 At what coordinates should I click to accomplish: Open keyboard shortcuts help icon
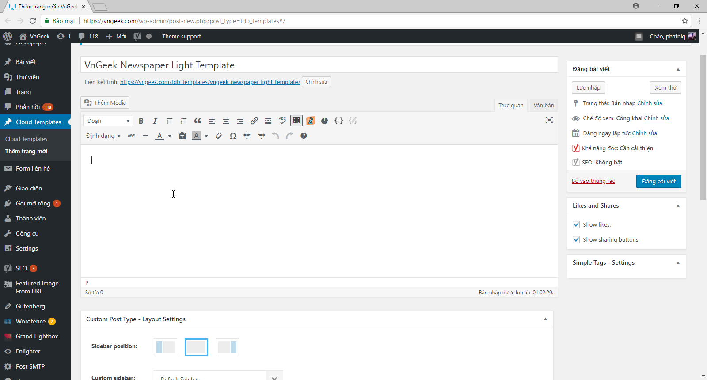pyautogui.click(x=304, y=136)
